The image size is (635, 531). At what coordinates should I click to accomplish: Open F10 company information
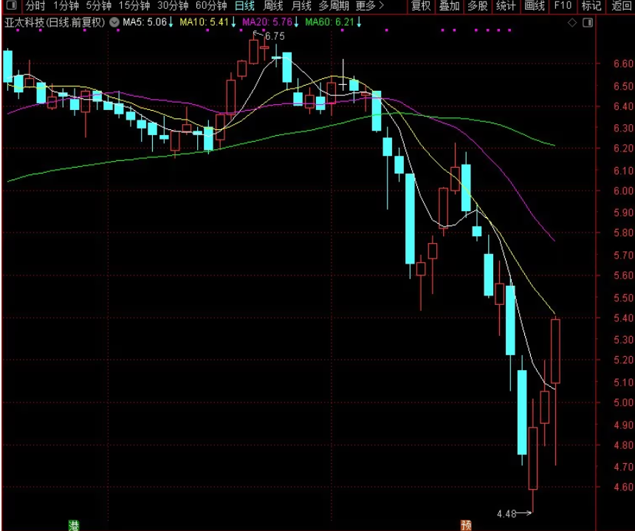coord(563,6)
